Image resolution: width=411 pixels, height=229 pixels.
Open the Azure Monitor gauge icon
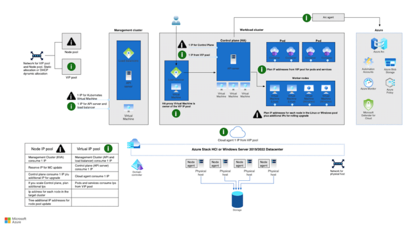[368, 83]
